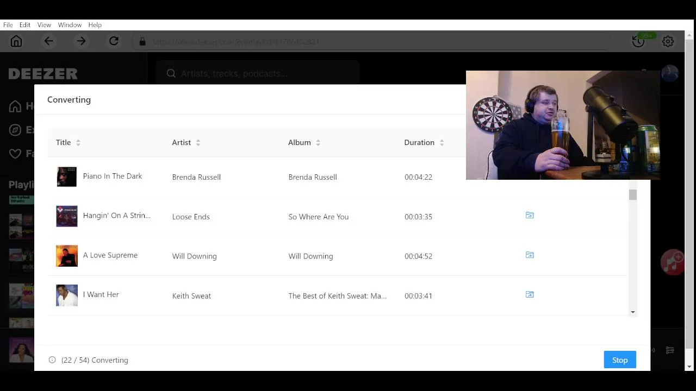Open the View menu

44,25
